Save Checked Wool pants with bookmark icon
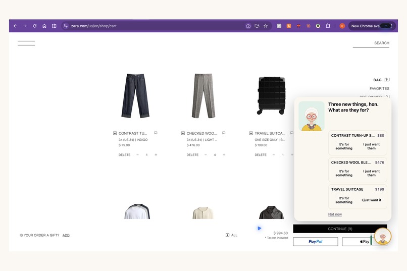Screen dimensions: 407x271 click(x=224, y=133)
